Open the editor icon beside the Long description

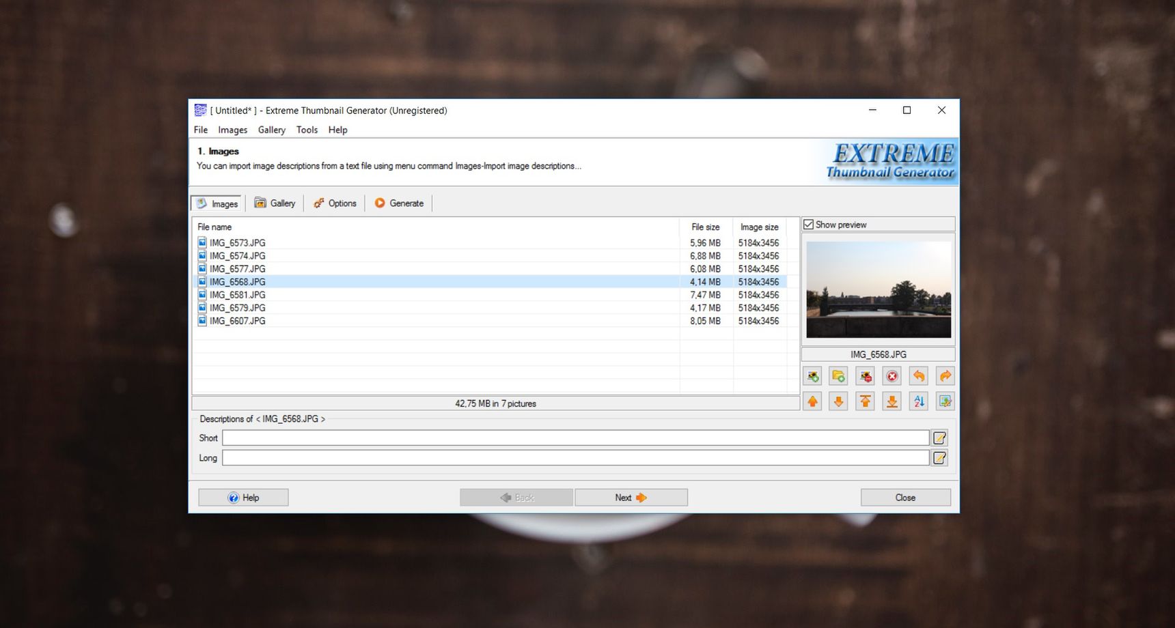[x=940, y=458]
